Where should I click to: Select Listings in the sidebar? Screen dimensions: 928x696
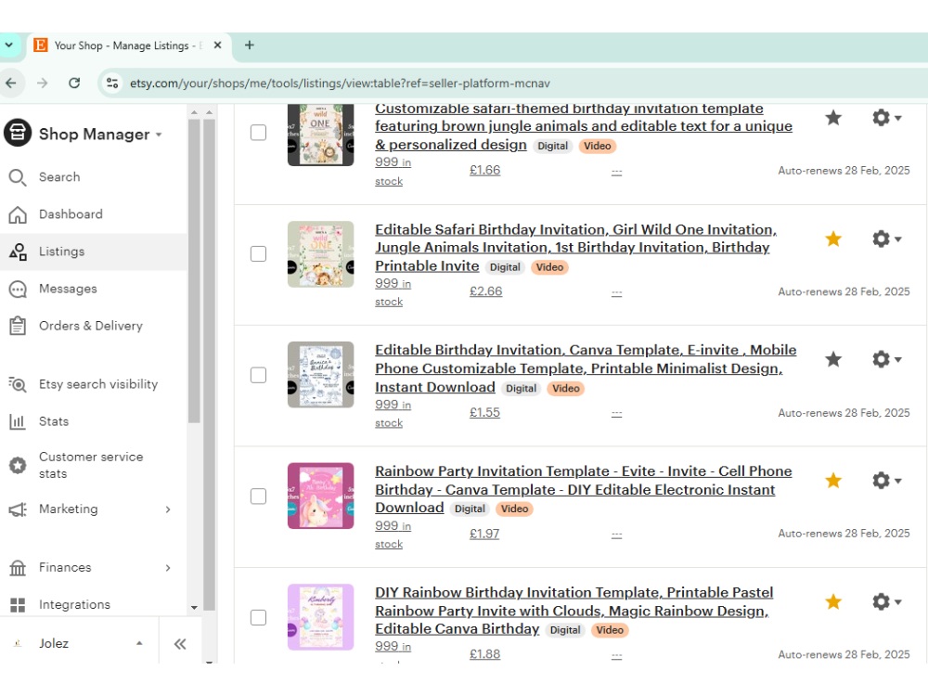[94, 251]
